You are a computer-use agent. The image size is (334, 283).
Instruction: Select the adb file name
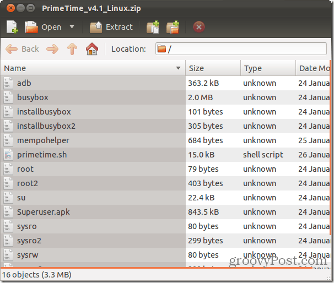point(24,83)
